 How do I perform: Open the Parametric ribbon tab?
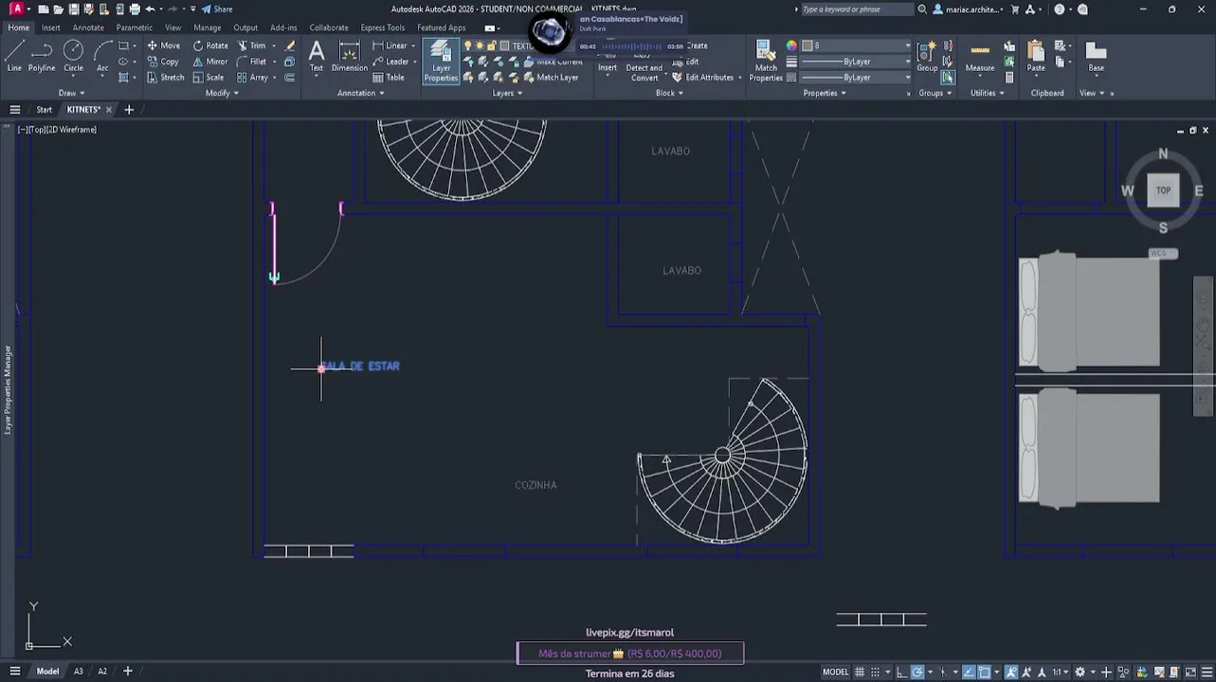coord(135,27)
